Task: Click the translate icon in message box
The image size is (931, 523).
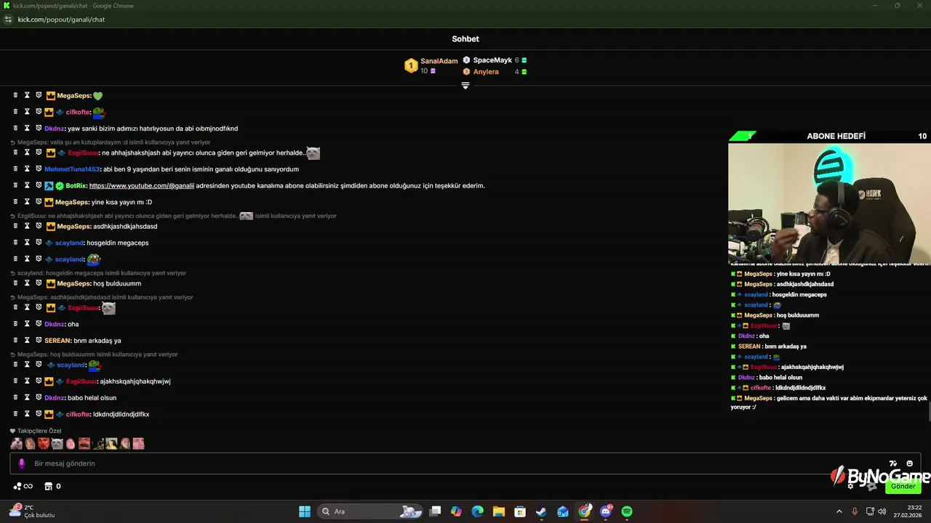Action: tap(893, 463)
